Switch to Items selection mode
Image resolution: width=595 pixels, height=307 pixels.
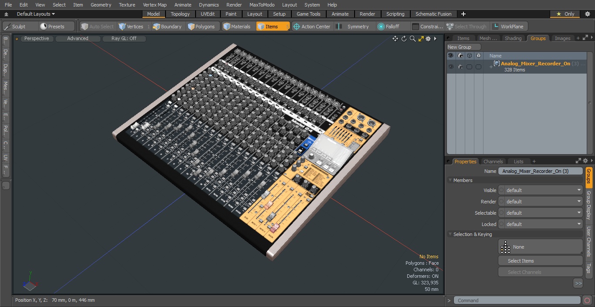[273, 27]
